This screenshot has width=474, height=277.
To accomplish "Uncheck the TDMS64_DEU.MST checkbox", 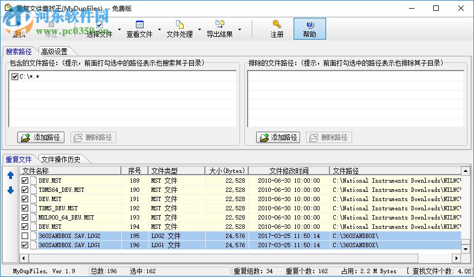I will tap(25, 190).
